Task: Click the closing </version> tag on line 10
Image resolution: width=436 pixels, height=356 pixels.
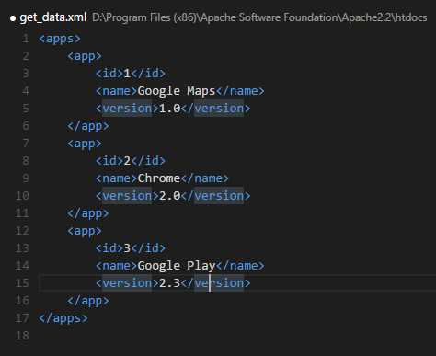Action: pos(216,196)
